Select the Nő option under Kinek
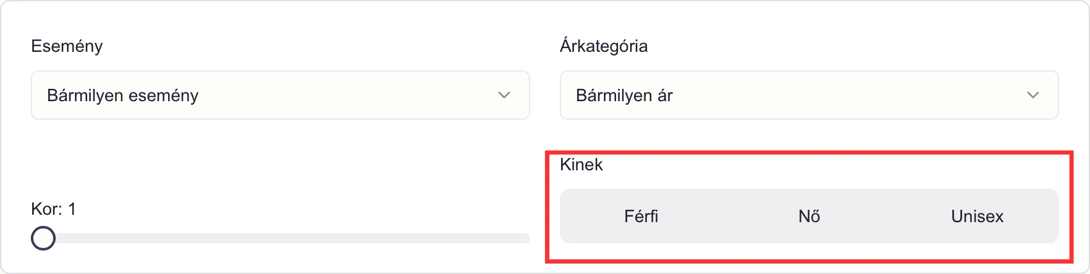Screen dimensions: 1090x274 click(809, 216)
